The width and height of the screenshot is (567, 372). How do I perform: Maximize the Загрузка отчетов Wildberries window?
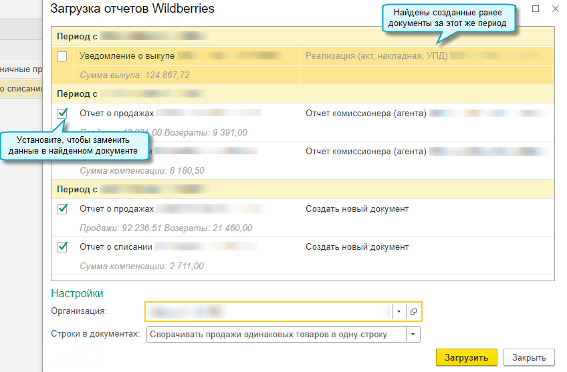point(536,9)
